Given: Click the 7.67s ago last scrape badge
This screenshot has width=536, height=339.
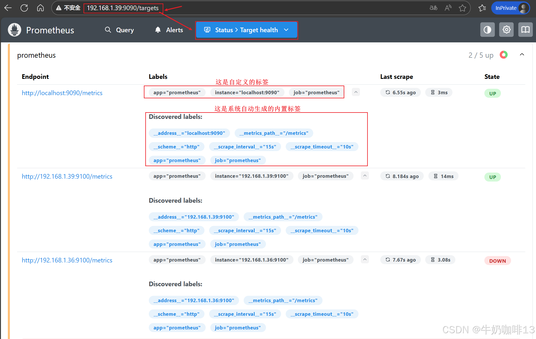Looking at the screenshot, I should 401,260.
